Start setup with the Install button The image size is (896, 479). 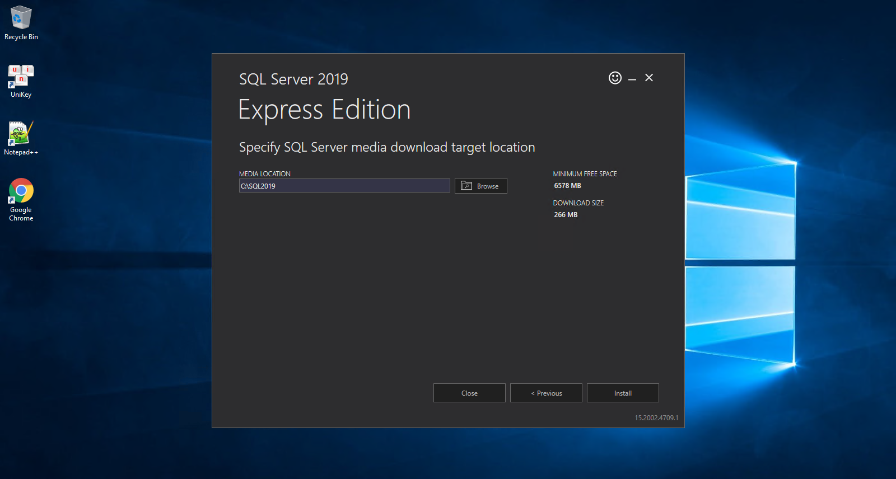click(x=623, y=393)
